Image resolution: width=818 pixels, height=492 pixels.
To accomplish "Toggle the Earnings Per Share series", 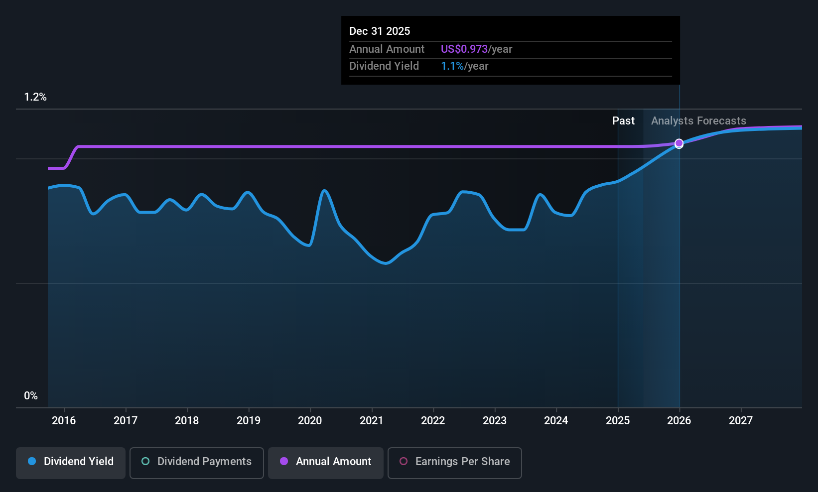I will pyautogui.click(x=455, y=463).
